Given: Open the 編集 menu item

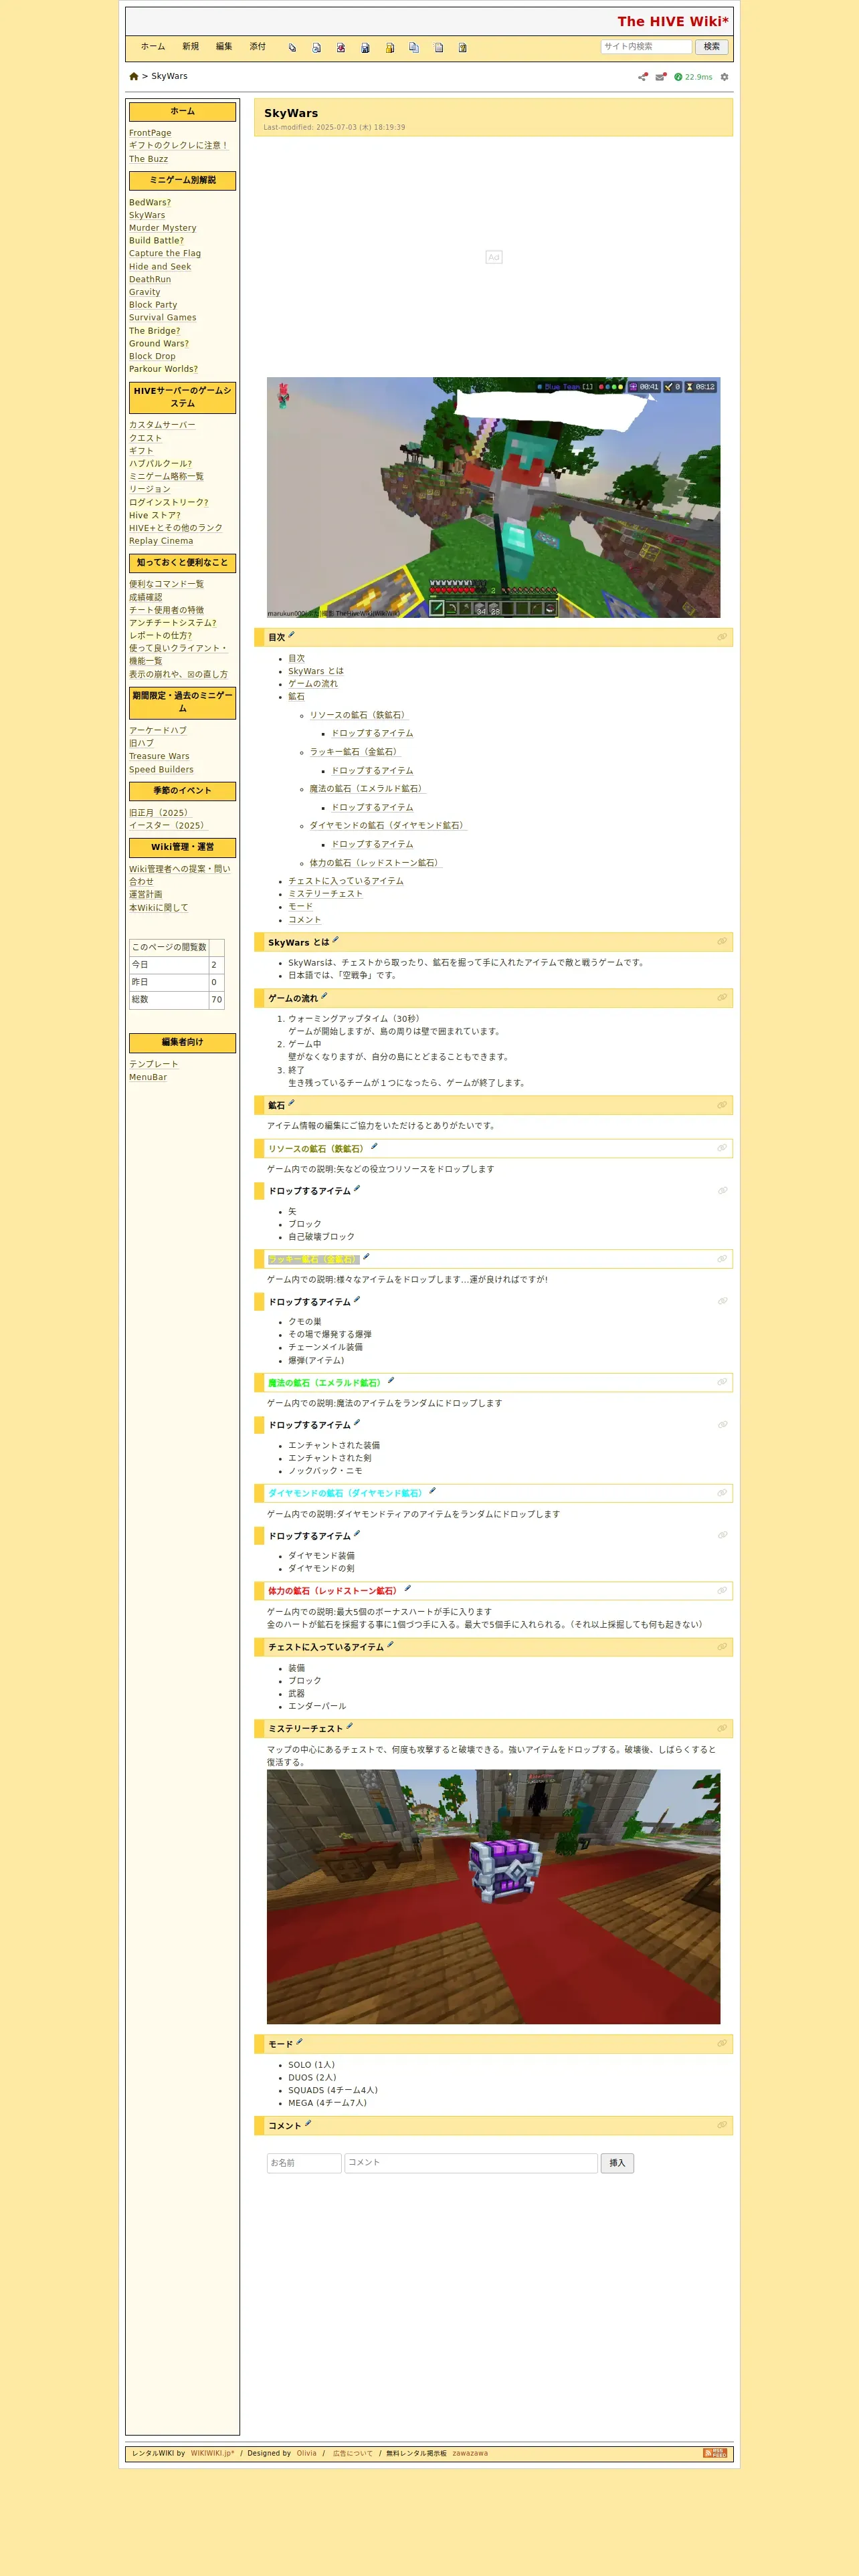Looking at the screenshot, I should (224, 47).
